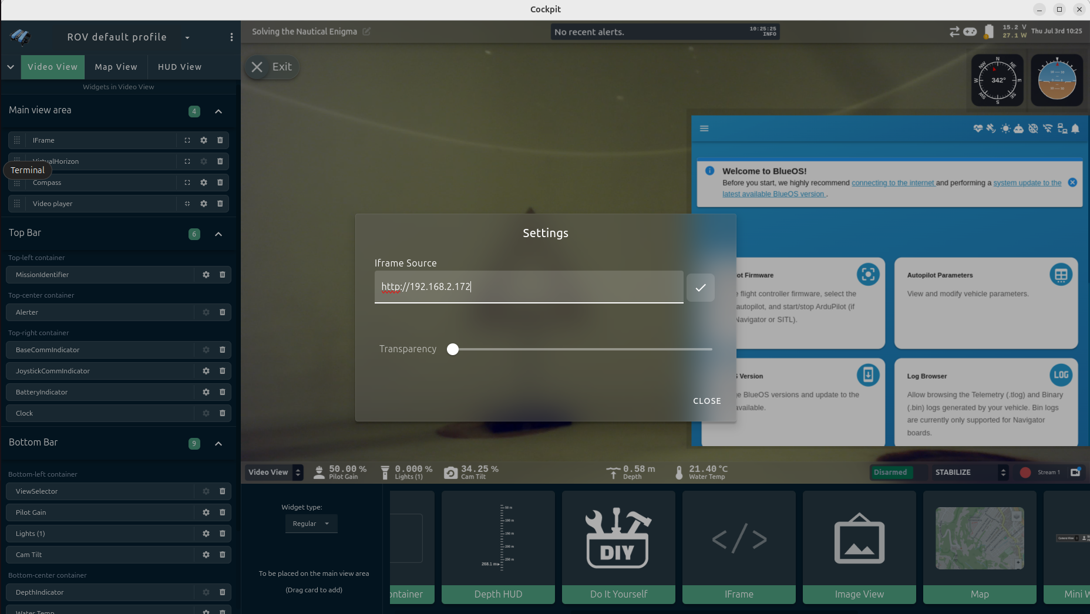Delete the Clock element

(223, 413)
